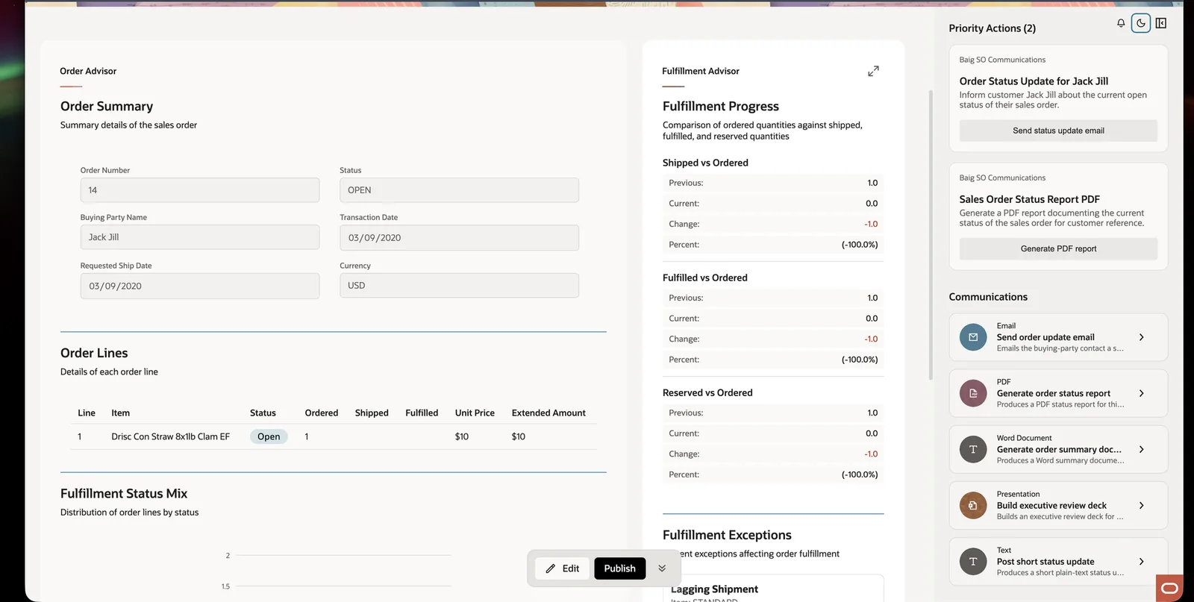1194x602 pixels.
Task: Toggle dark mode moon icon
Action: coord(1141,23)
